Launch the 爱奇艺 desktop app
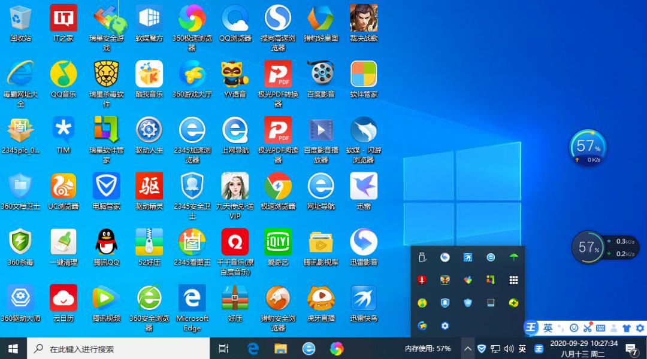647x359 pixels. coord(278,242)
